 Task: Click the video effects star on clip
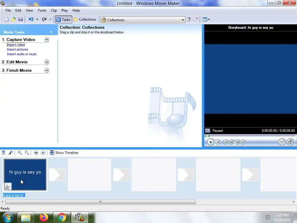[x=8, y=187]
